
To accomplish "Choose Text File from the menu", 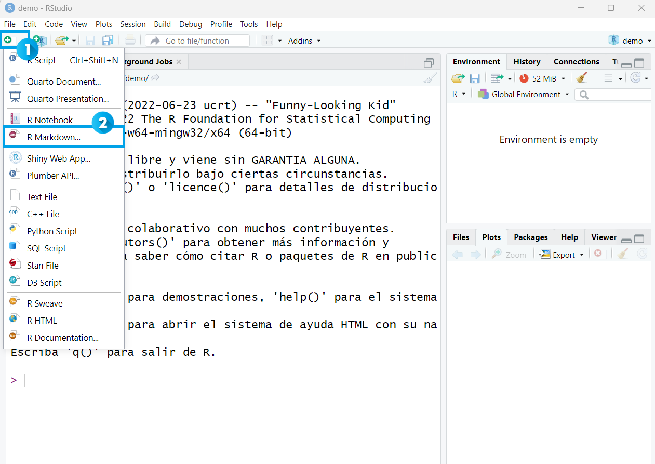I will (x=64, y=197).
